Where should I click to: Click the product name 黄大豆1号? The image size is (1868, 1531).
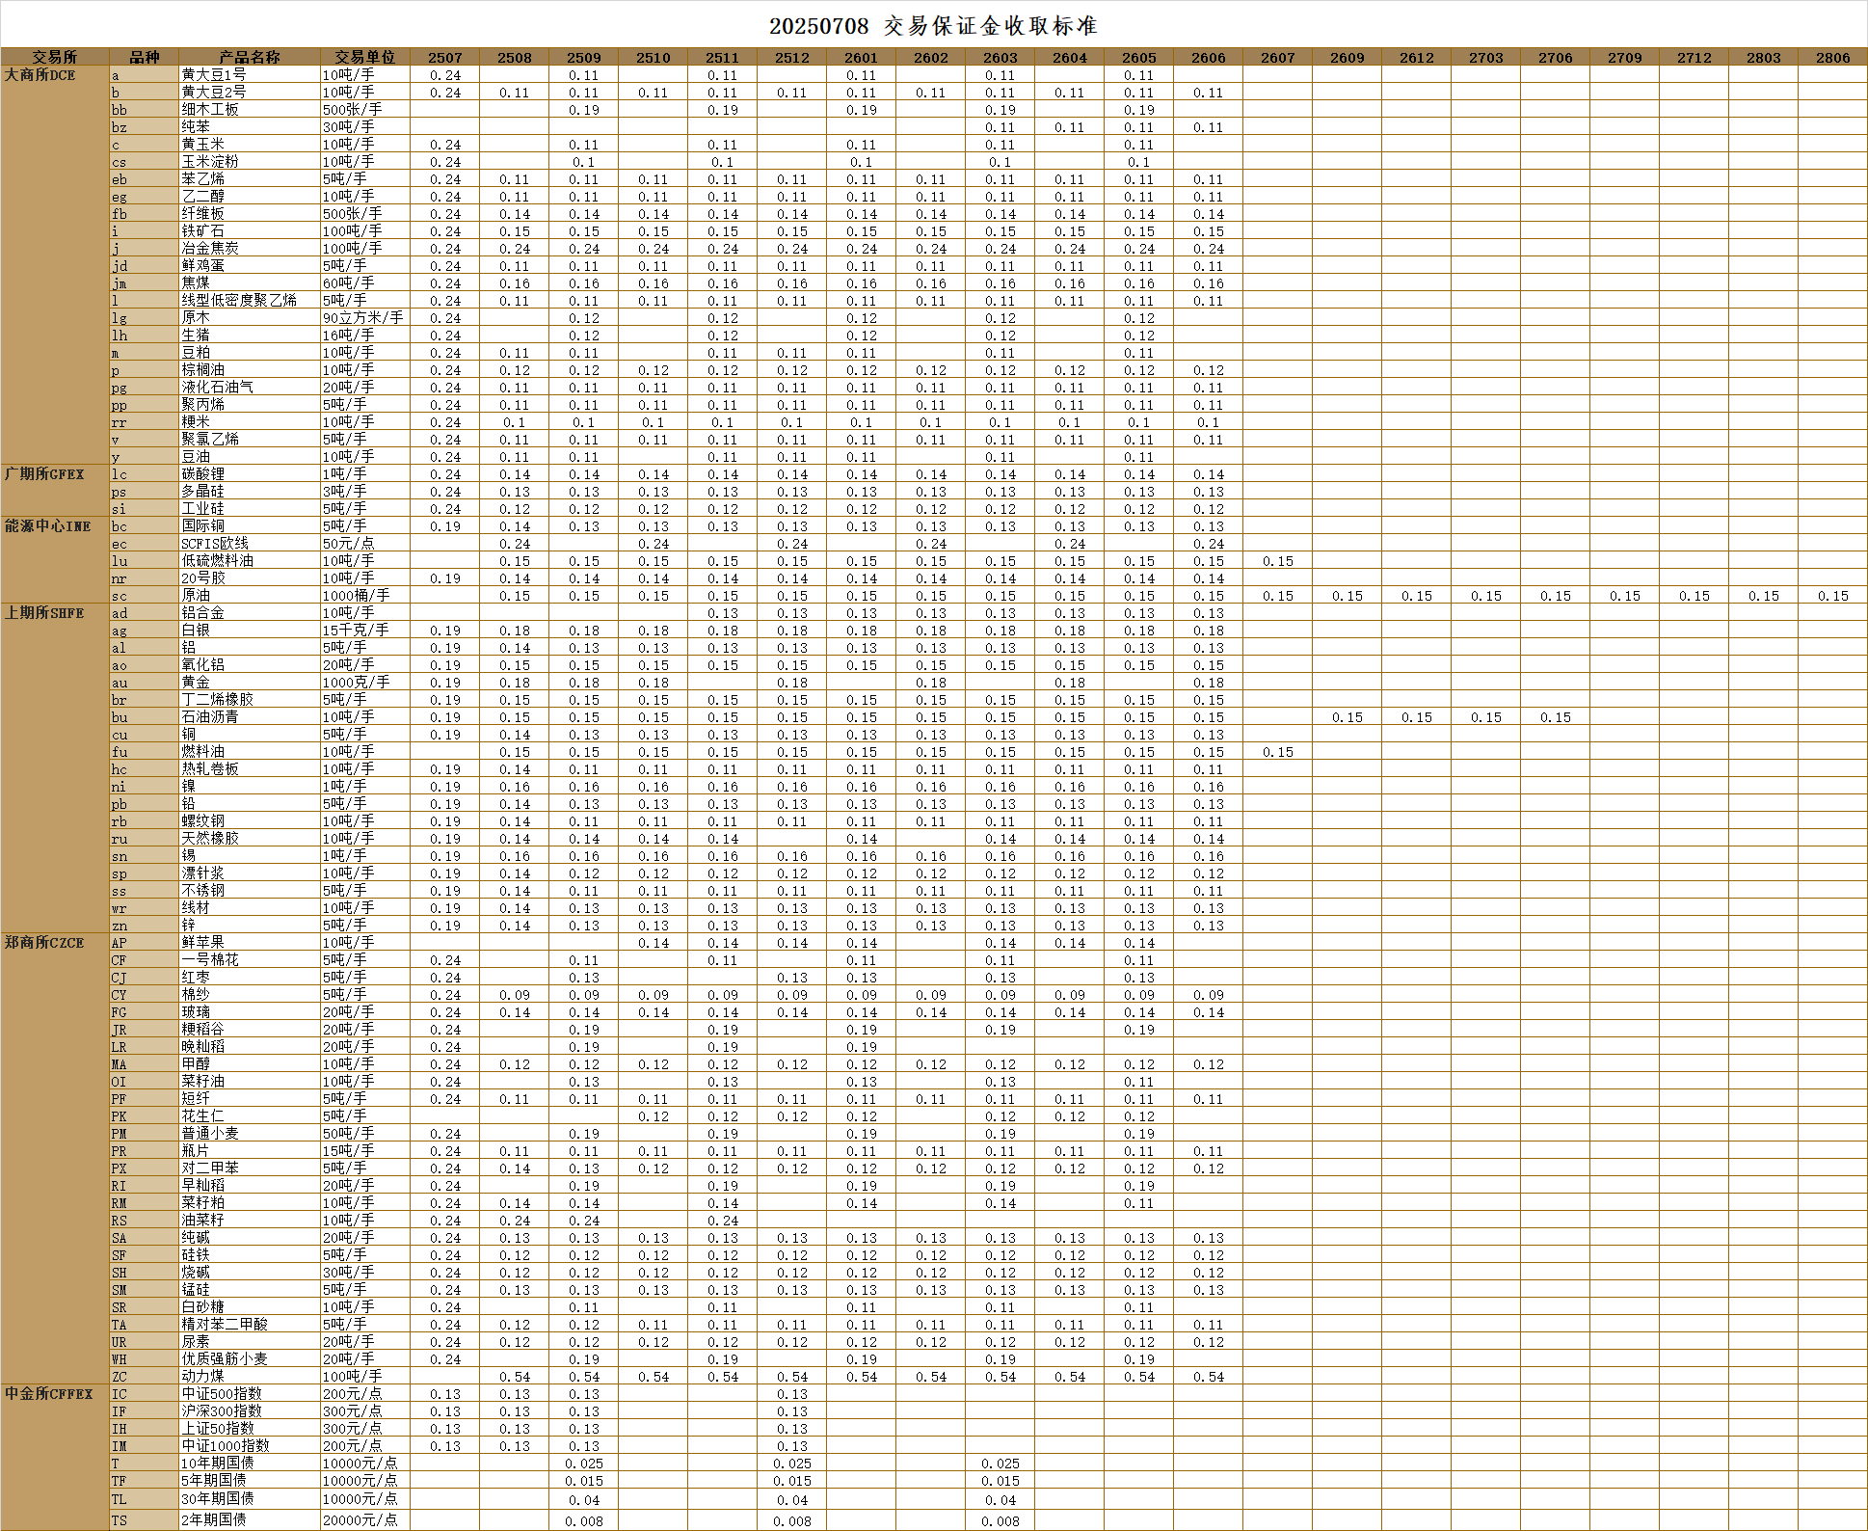[214, 75]
